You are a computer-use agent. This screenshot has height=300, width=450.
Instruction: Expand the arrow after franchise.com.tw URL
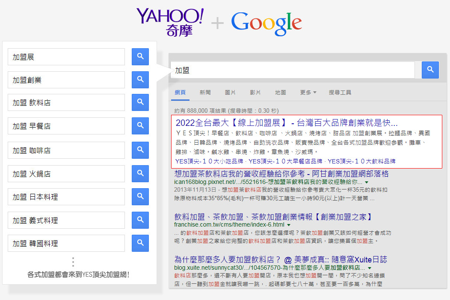tap(289, 225)
